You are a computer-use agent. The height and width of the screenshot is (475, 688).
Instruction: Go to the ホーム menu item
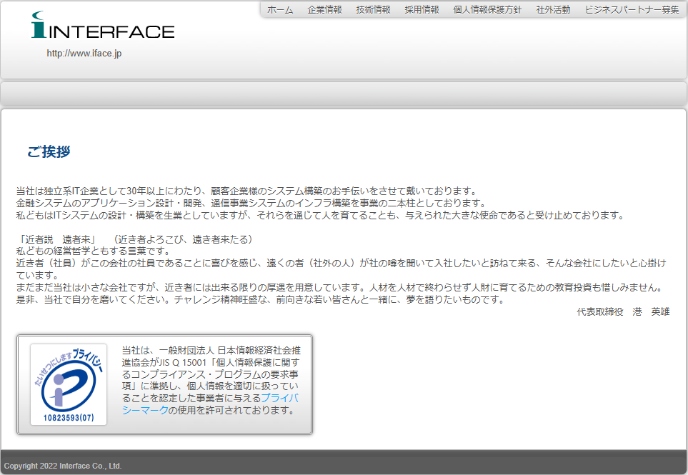280,10
